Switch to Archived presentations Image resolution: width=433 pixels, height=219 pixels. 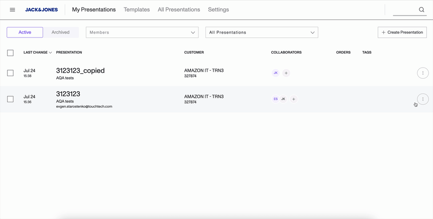click(x=60, y=32)
